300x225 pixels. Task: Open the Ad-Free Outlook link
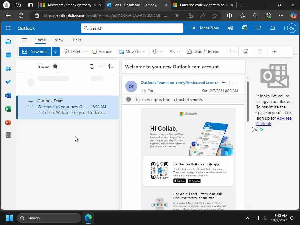[x=274, y=121]
